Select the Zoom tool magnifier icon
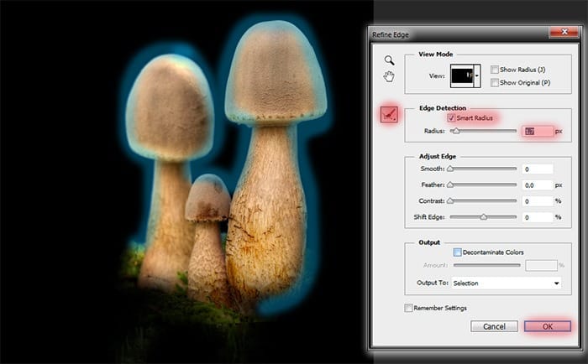 point(388,60)
